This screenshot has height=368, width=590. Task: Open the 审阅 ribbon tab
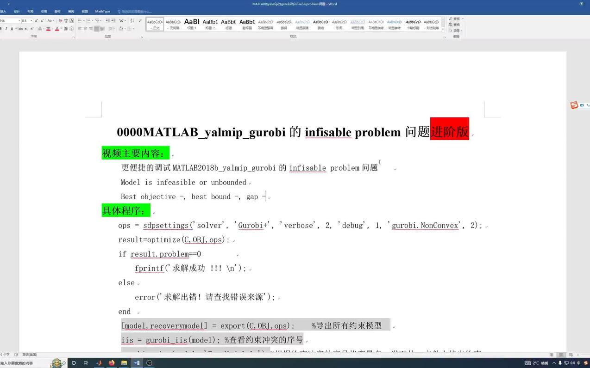pos(71,11)
